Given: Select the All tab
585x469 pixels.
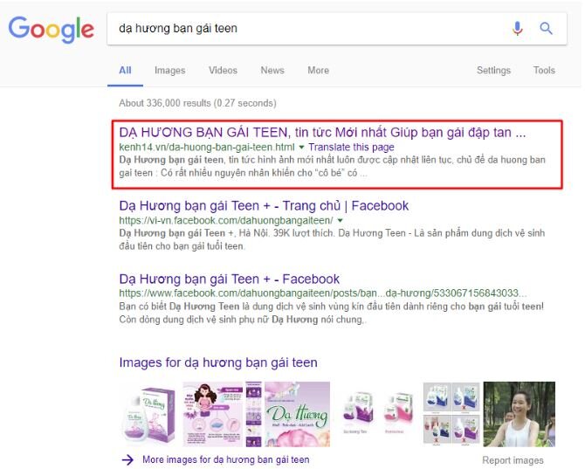Looking at the screenshot, I should point(125,70).
